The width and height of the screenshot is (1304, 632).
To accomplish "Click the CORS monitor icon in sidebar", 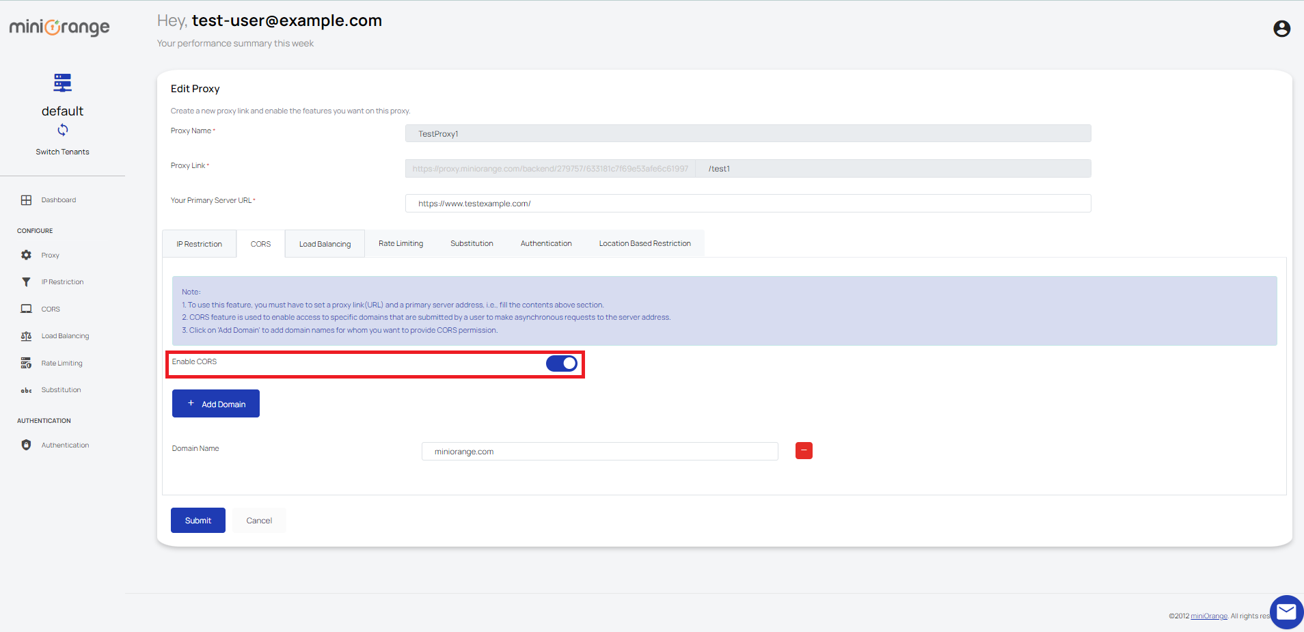I will (26, 309).
